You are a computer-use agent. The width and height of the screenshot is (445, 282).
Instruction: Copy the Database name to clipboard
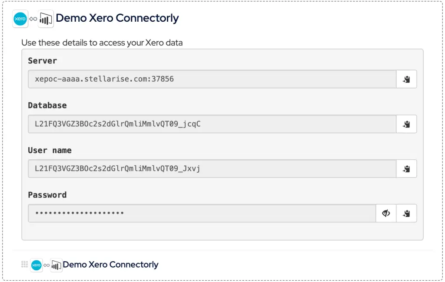pyautogui.click(x=406, y=124)
